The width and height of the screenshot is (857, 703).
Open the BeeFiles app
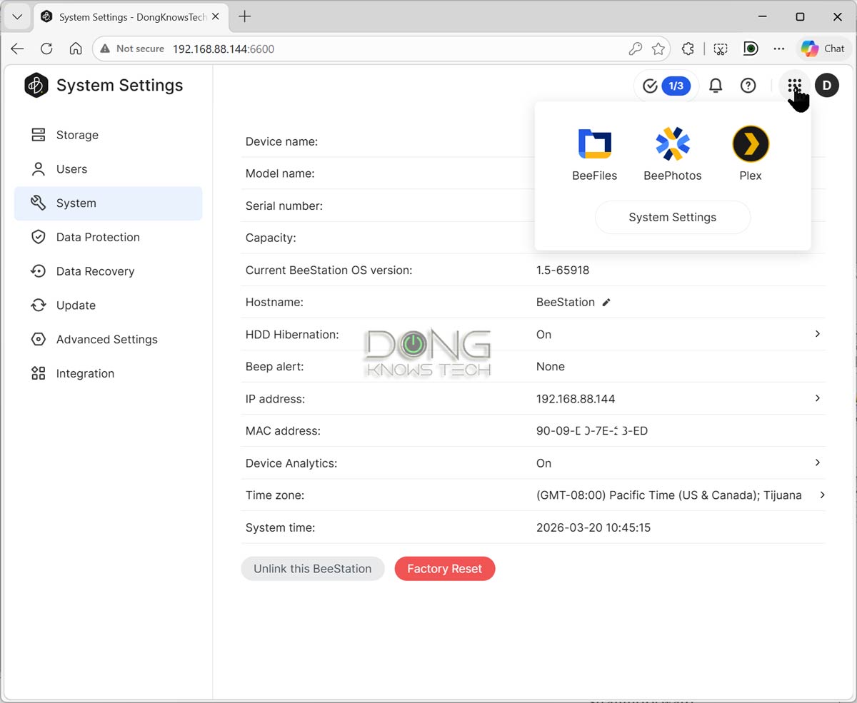coord(594,152)
